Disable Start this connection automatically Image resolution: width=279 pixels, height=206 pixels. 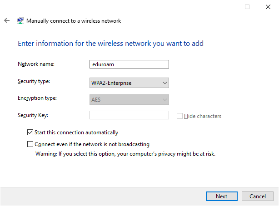30,132
